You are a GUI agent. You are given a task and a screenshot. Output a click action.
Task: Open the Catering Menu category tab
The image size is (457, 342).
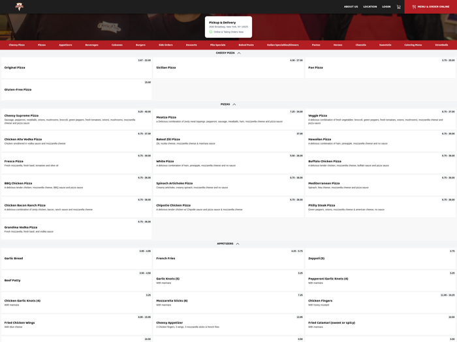click(x=413, y=45)
